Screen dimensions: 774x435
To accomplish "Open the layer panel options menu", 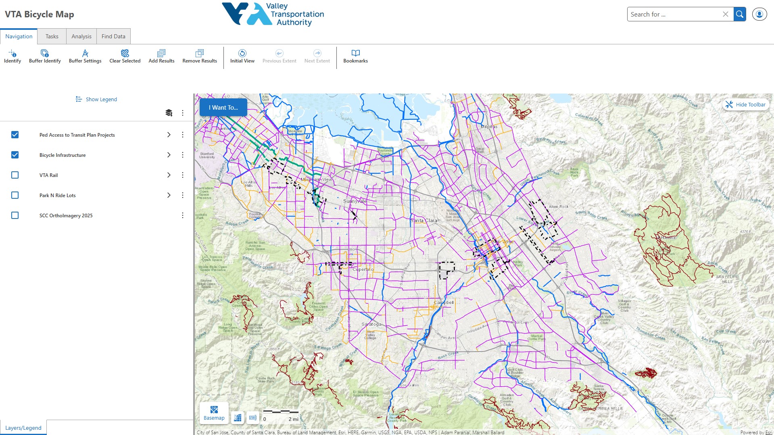I will coord(183,113).
